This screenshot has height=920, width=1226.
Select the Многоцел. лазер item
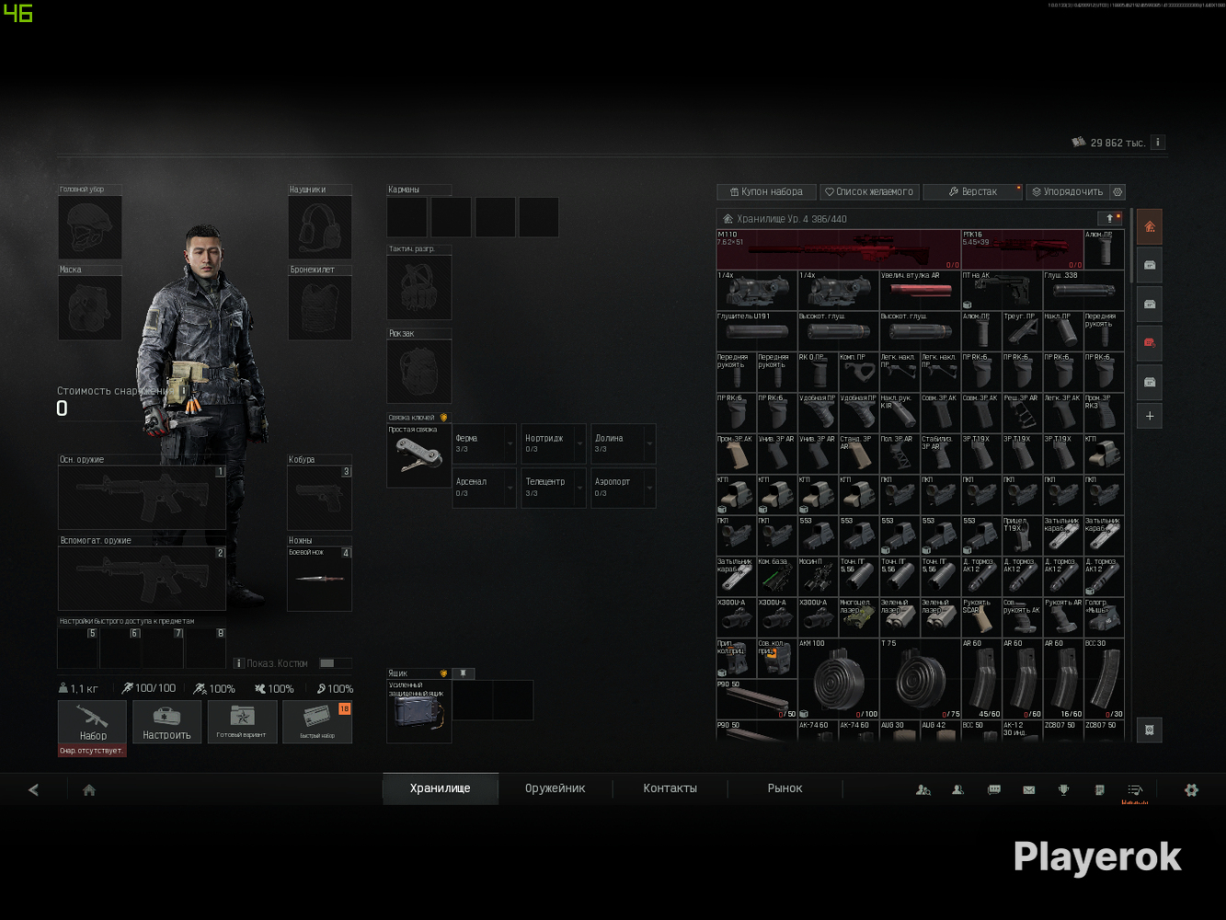point(858,617)
